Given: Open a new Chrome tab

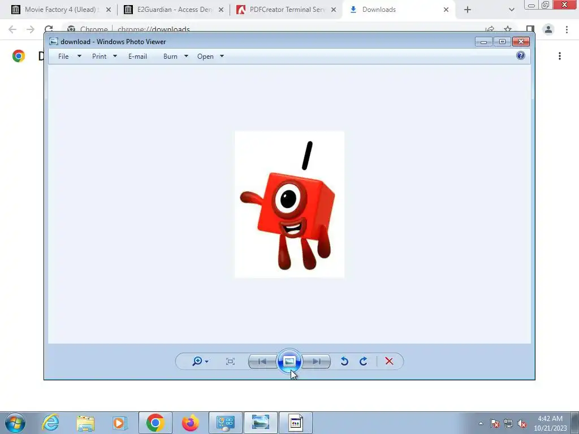Looking at the screenshot, I should (x=468, y=10).
